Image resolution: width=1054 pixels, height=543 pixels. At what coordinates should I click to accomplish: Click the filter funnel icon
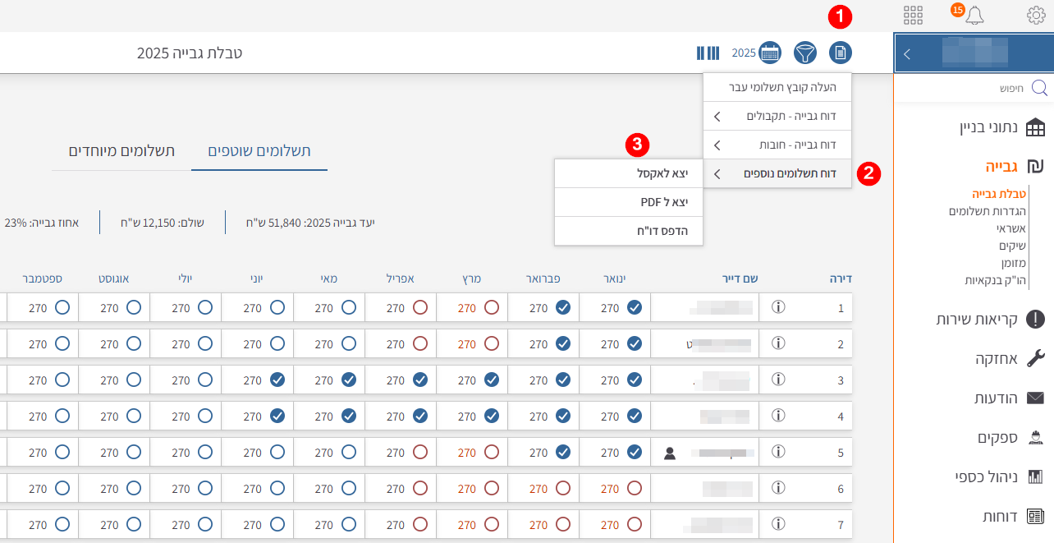[x=805, y=53]
